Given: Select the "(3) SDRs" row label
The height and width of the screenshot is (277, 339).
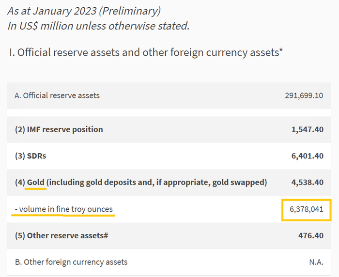Looking at the screenshot, I should click(x=30, y=156).
